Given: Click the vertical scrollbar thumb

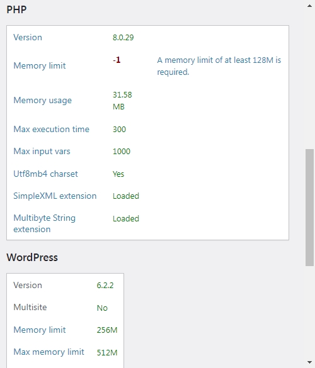Looking at the screenshot, I should pyautogui.click(x=309, y=208).
